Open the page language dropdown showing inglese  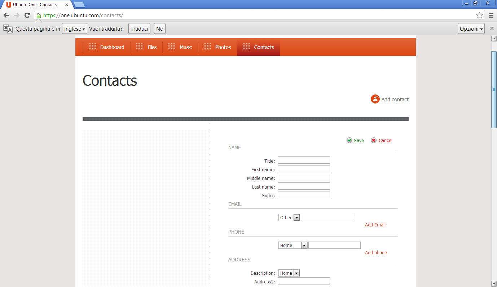[x=75, y=29]
